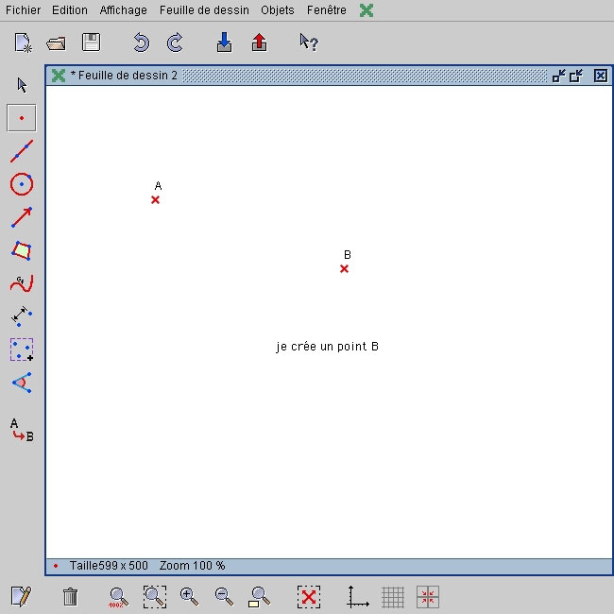
Task: Toggle the coordinate axes display
Action: pos(358,597)
